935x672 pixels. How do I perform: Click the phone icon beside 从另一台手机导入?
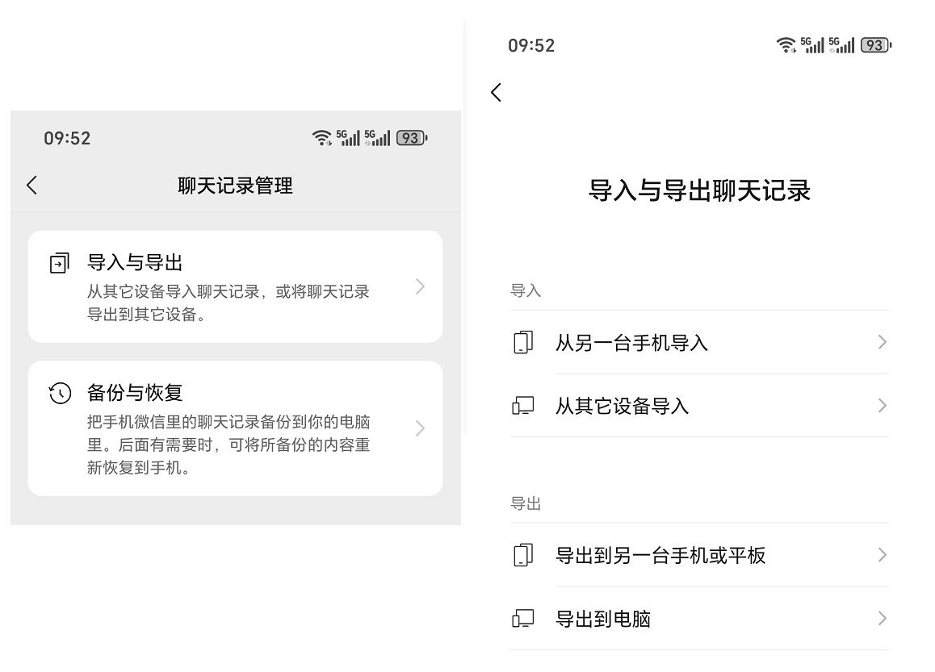click(x=523, y=343)
